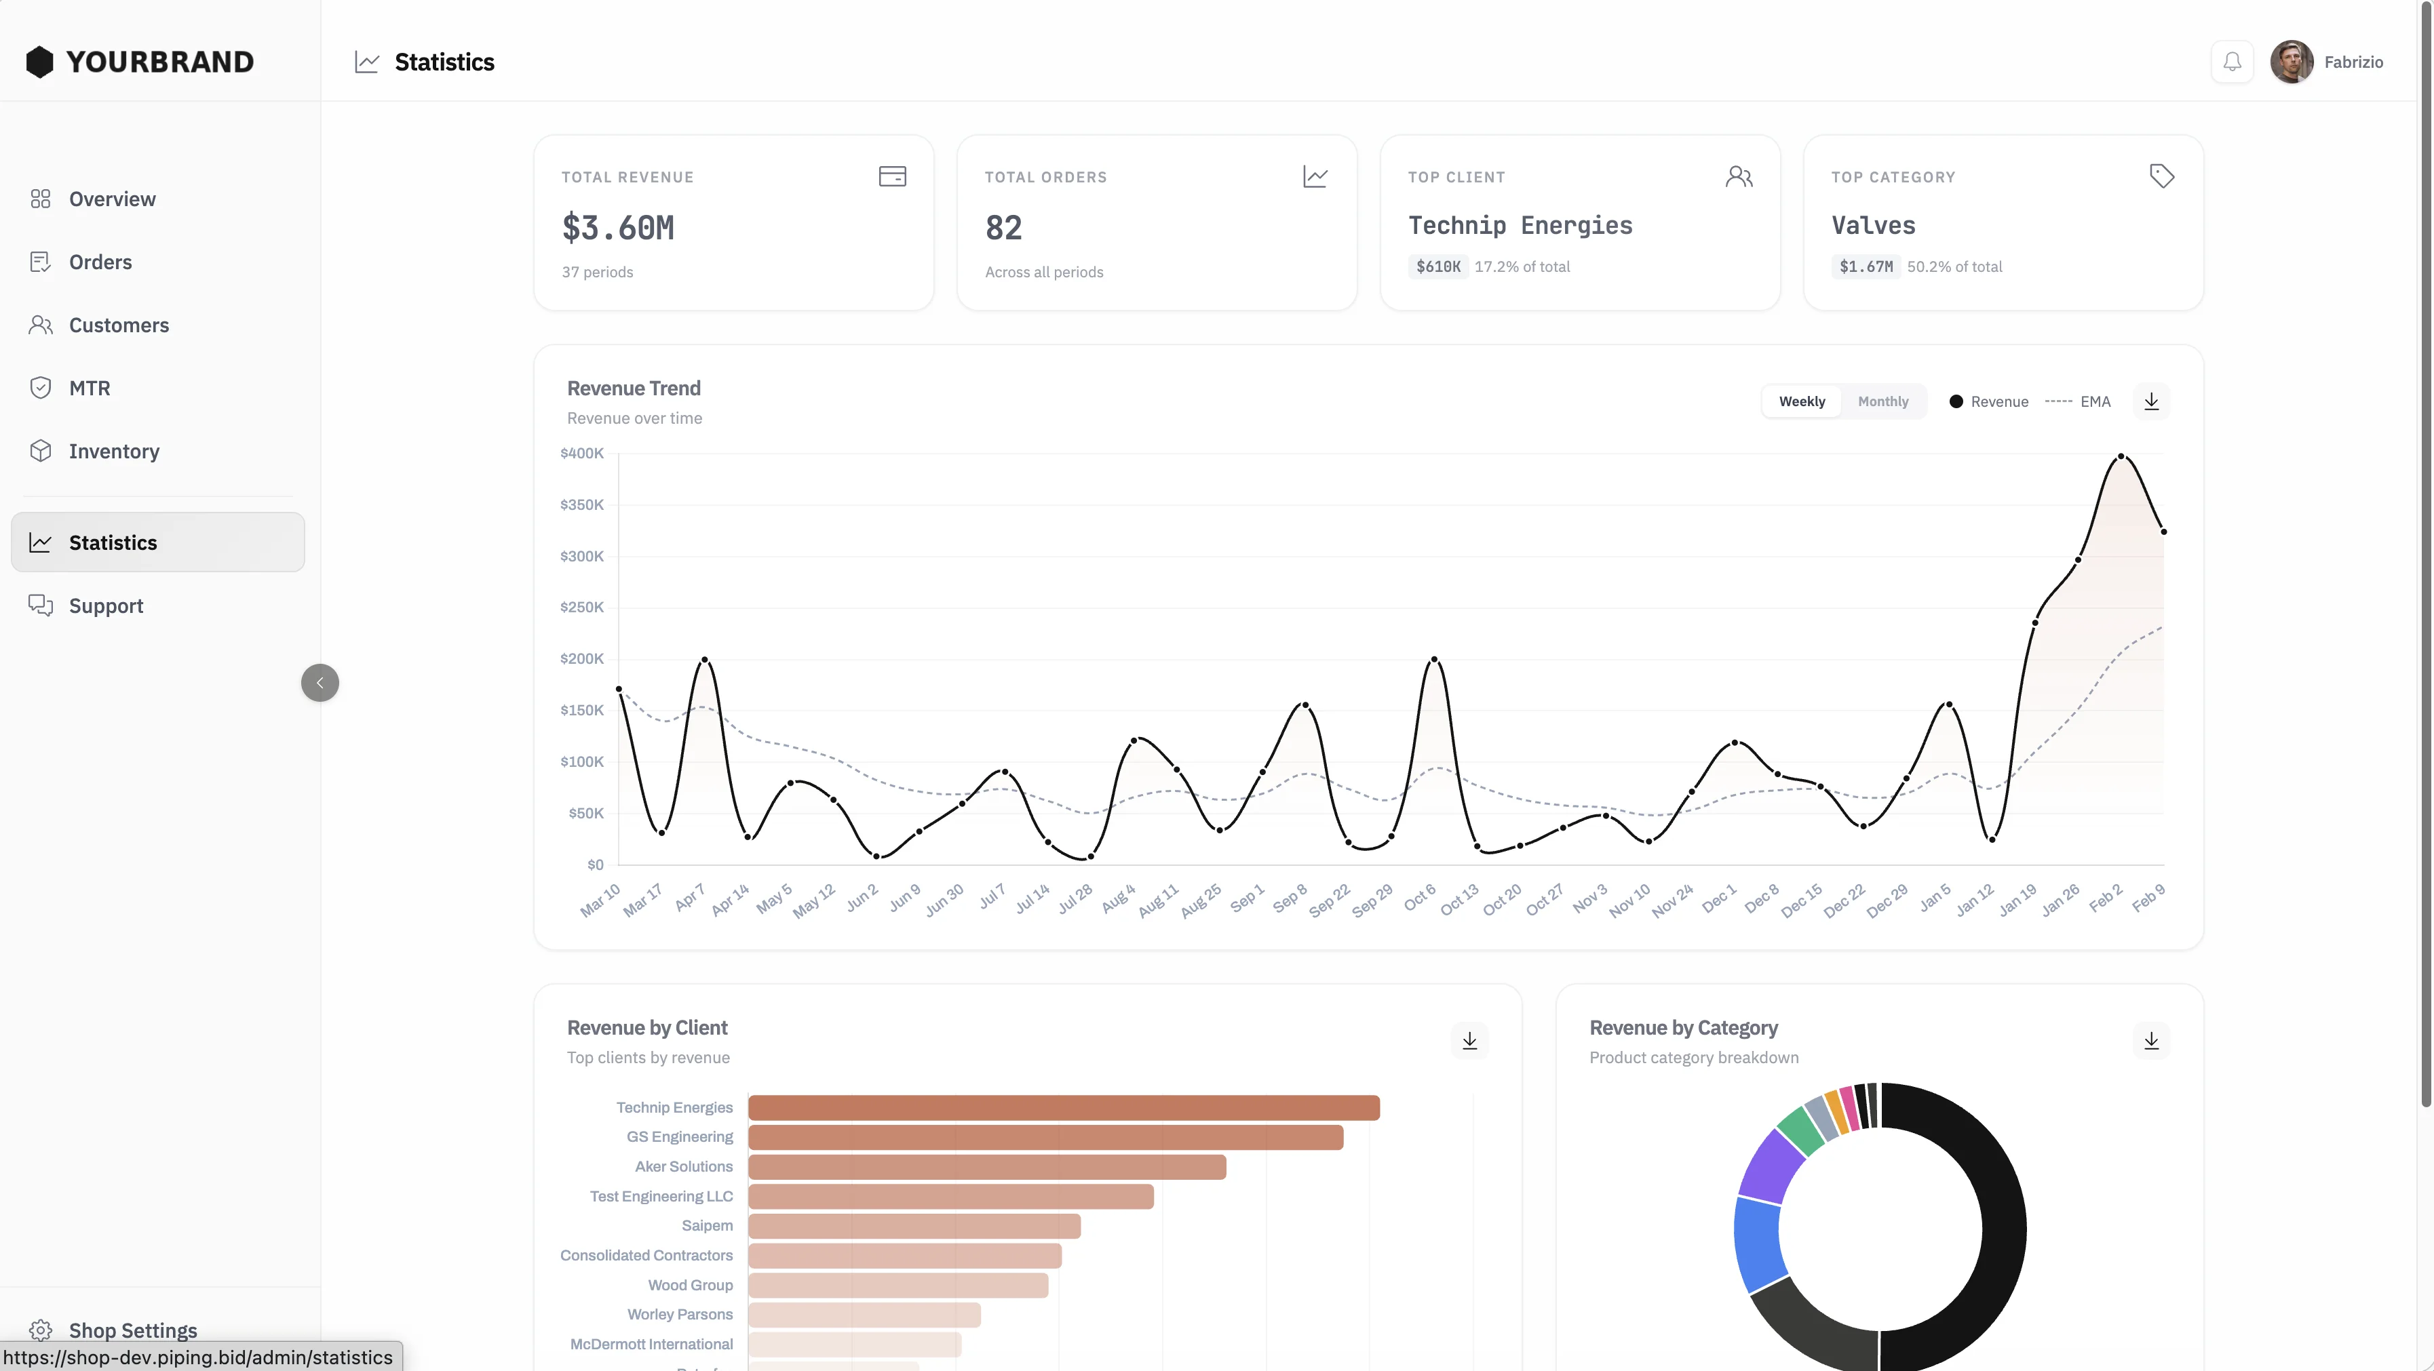Click the YOURBRAND hexagon logo

pyautogui.click(x=39, y=62)
